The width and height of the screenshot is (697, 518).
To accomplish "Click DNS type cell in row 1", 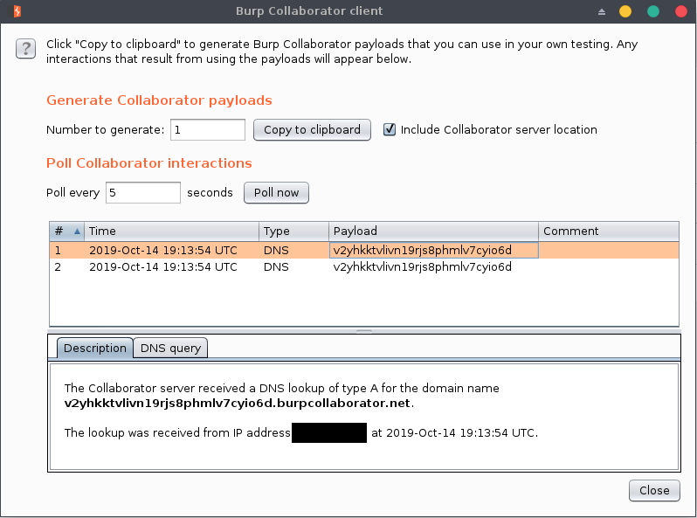I will point(293,251).
